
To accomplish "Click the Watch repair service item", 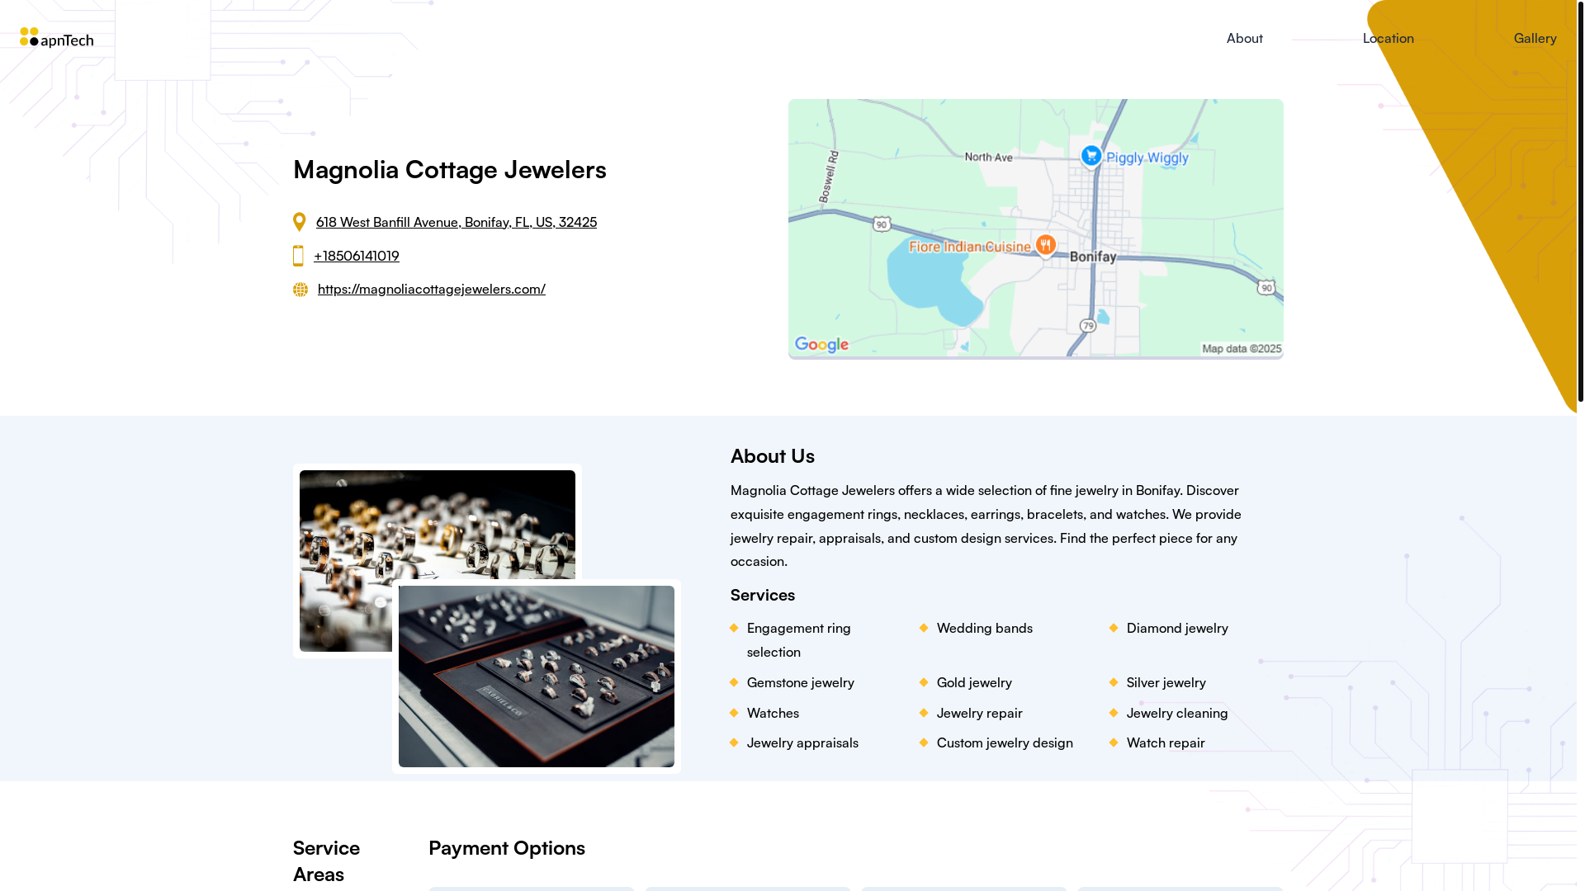I will click(x=1166, y=742).
